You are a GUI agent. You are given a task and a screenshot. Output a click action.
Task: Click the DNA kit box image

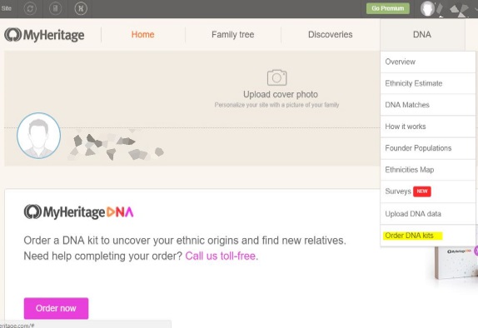tap(456, 263)
